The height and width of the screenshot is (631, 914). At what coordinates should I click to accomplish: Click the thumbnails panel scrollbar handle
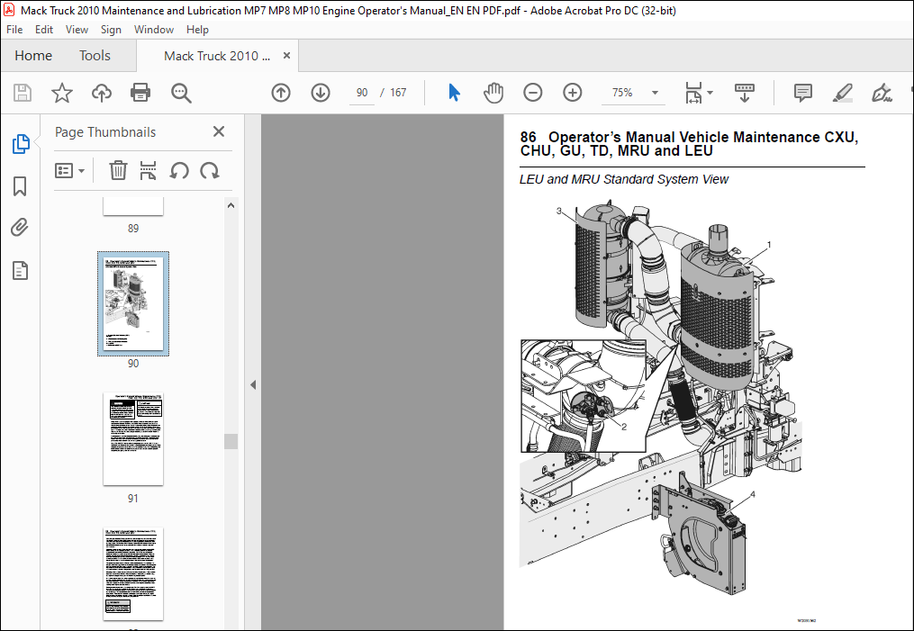click(231, 441)
